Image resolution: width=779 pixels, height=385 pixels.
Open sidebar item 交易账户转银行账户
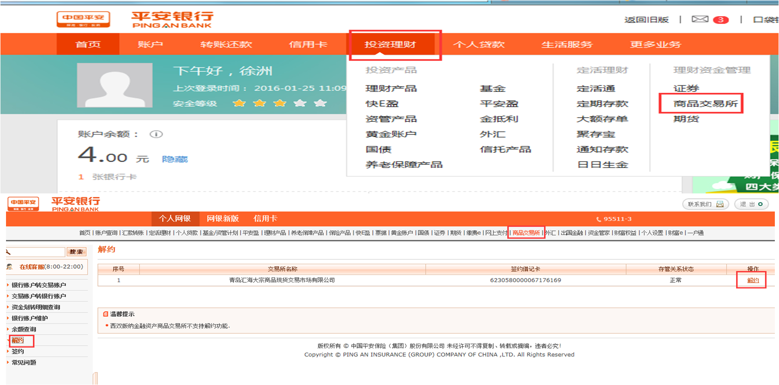pos(39,296)
